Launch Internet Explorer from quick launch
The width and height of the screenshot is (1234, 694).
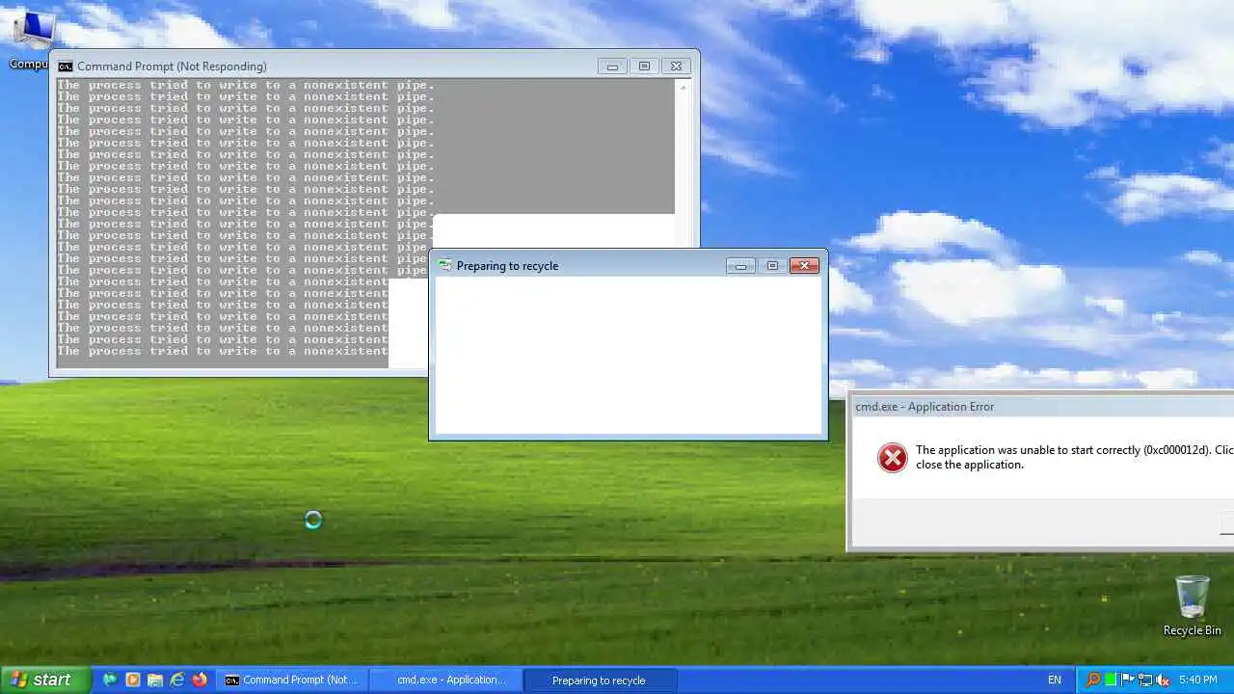coord(177,680)
